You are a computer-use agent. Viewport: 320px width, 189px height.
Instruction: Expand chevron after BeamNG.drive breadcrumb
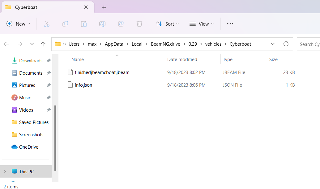[x=184, y=44]
